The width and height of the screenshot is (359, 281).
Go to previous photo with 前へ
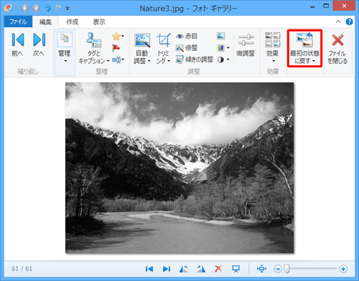point(18,44)
